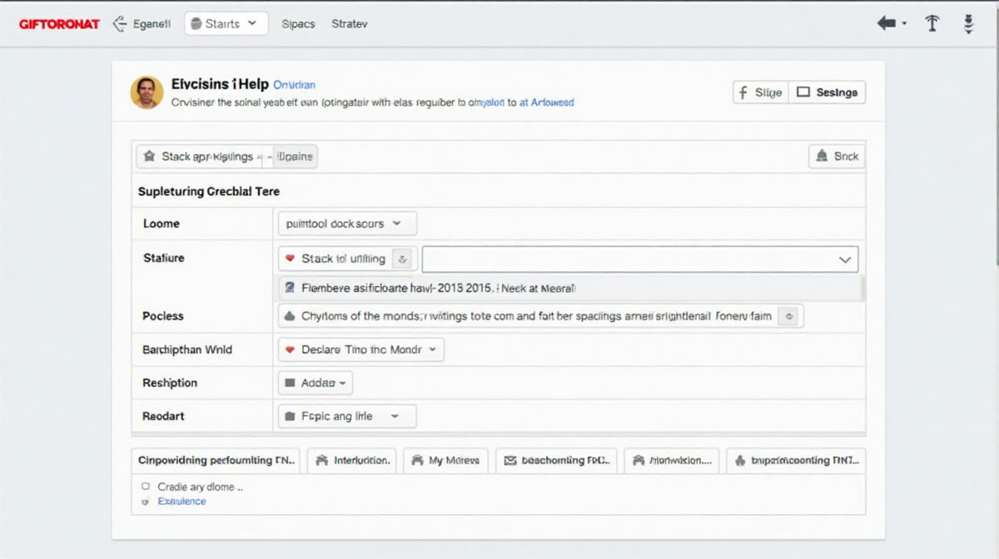The image size is (999, 559).
Task: Open the Starts dropdown in the top bar
Action: [226, 23]
